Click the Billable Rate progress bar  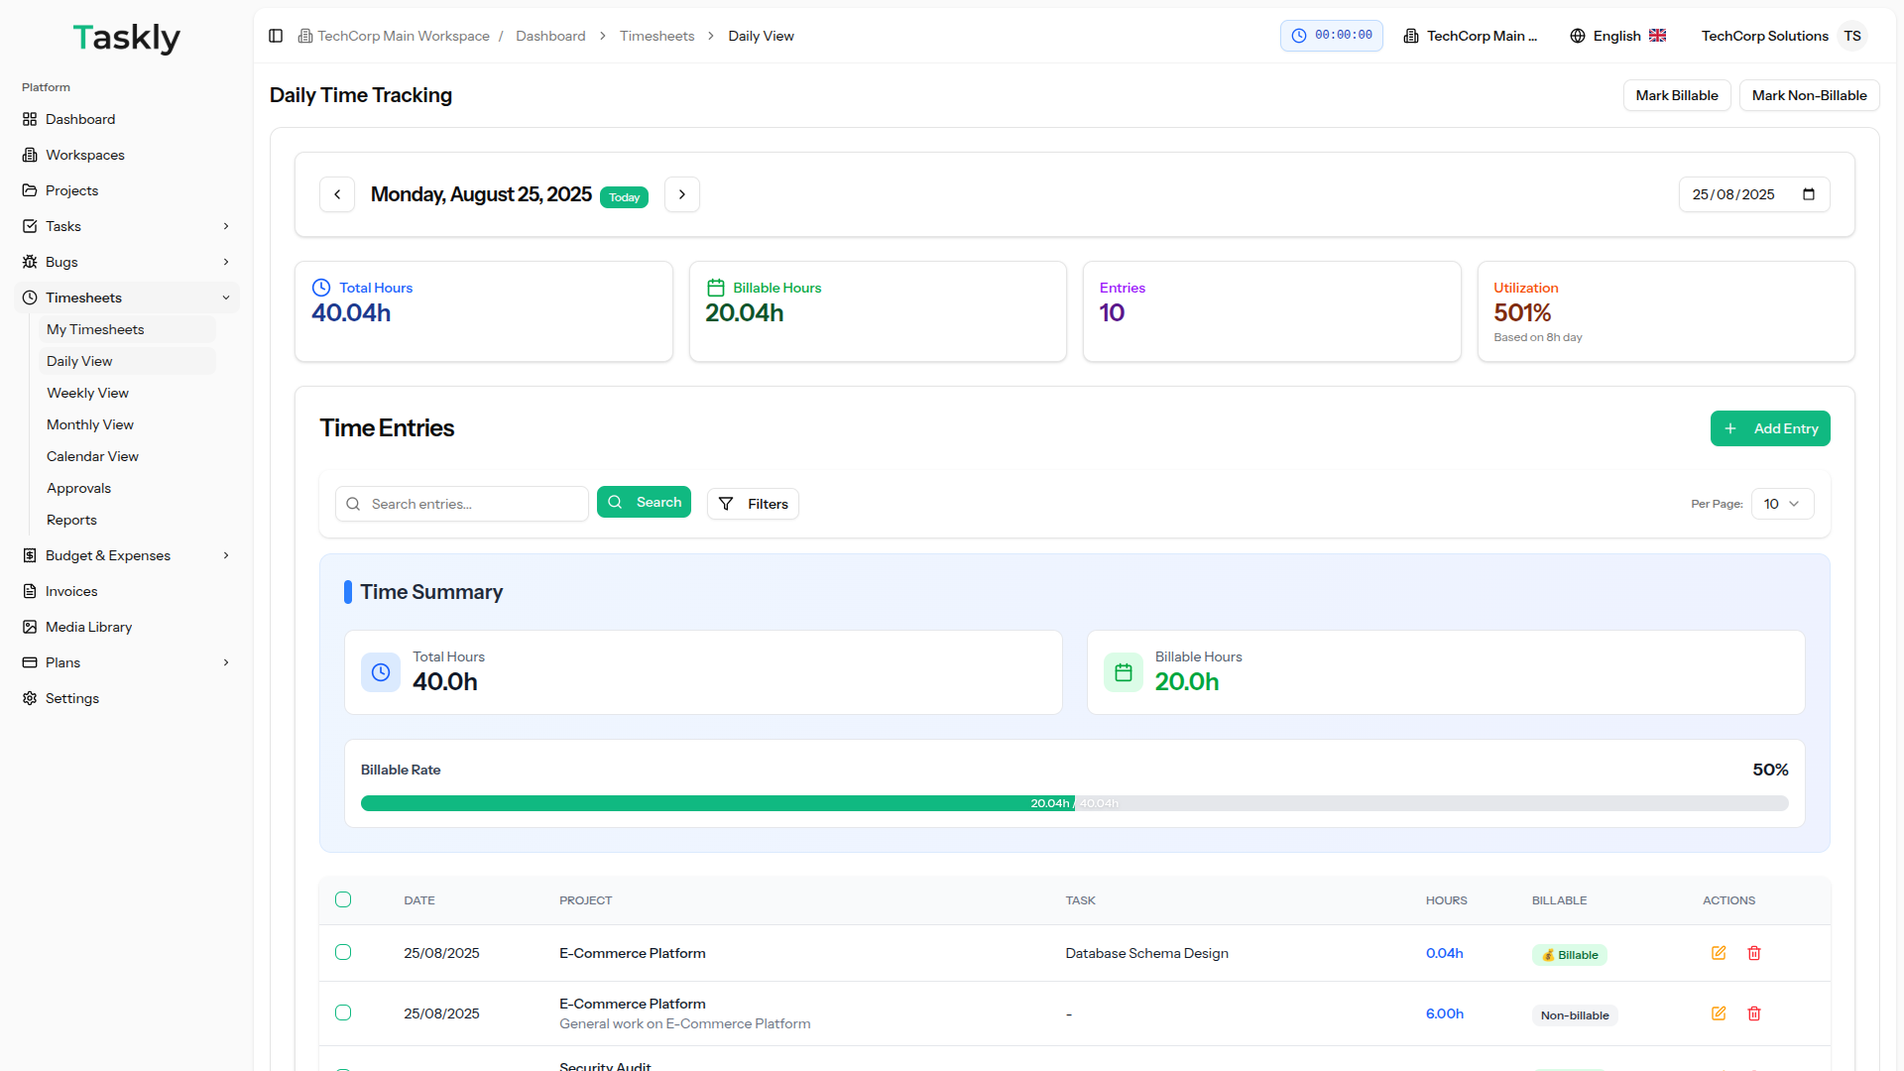[1074, 803]
